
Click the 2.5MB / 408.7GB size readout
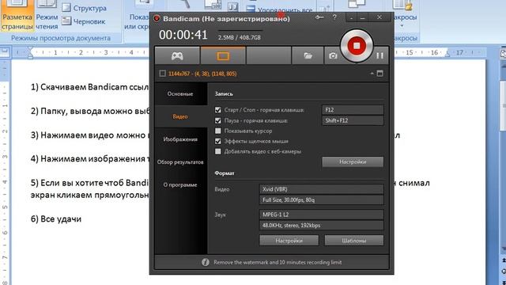(239, 37)
